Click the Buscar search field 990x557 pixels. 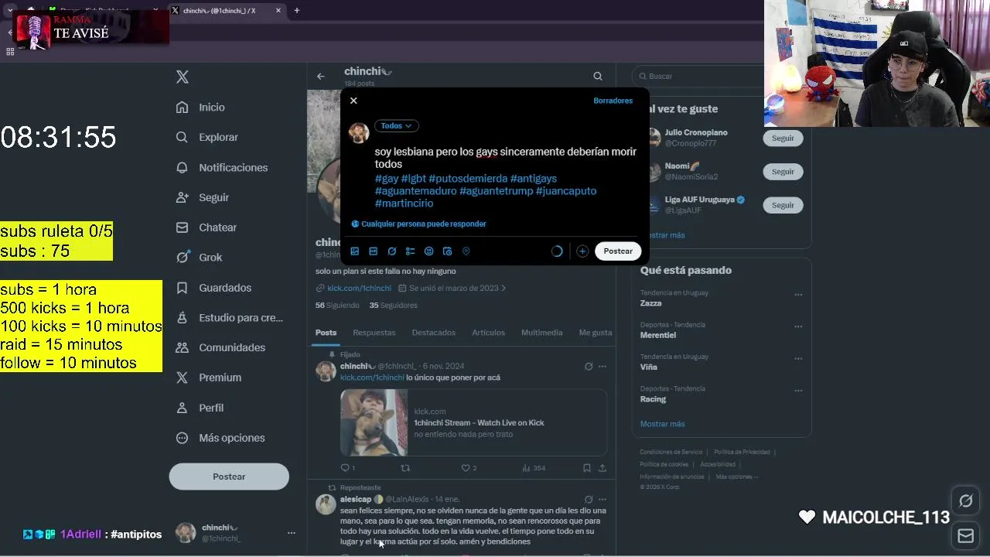(x=699, y=77)
